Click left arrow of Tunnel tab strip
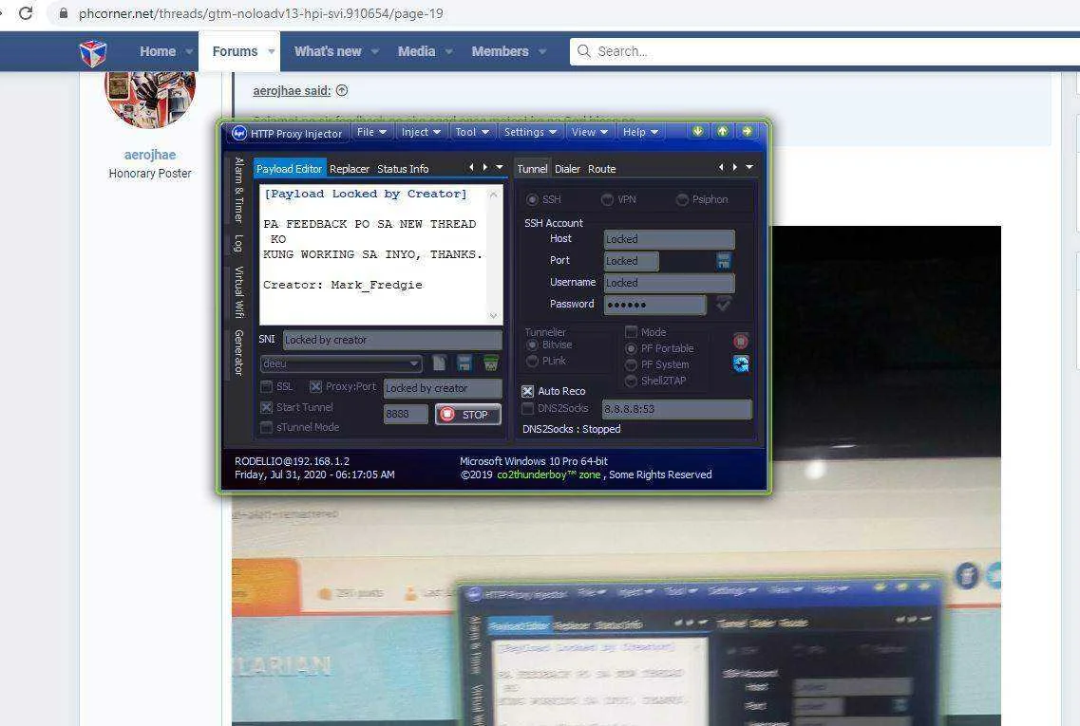Screen dimensions: 1080x726 click(721, 167)
